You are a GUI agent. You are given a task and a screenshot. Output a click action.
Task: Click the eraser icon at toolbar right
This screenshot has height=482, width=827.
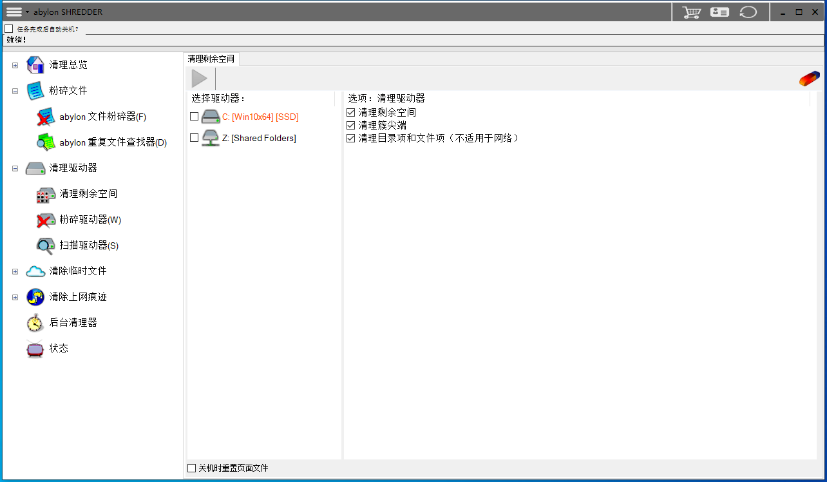click(x=809, y=79)
